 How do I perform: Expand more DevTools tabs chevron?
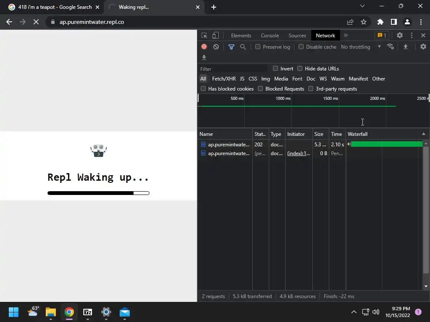point(346,35)
